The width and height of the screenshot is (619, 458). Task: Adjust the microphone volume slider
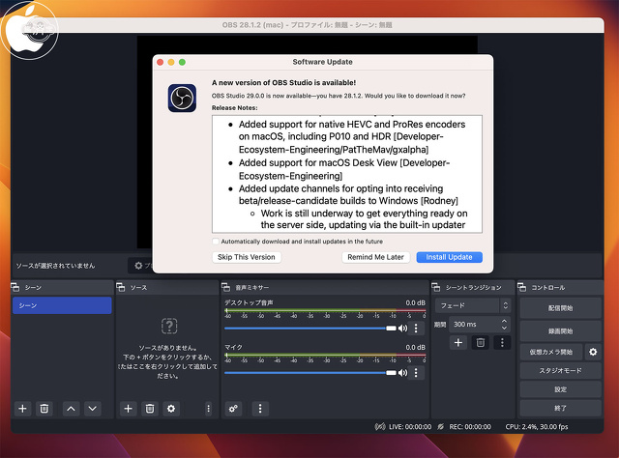click(x=310, y=373)
